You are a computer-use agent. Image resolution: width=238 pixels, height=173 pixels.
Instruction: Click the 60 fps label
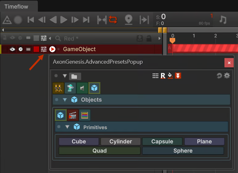point(204,23)
